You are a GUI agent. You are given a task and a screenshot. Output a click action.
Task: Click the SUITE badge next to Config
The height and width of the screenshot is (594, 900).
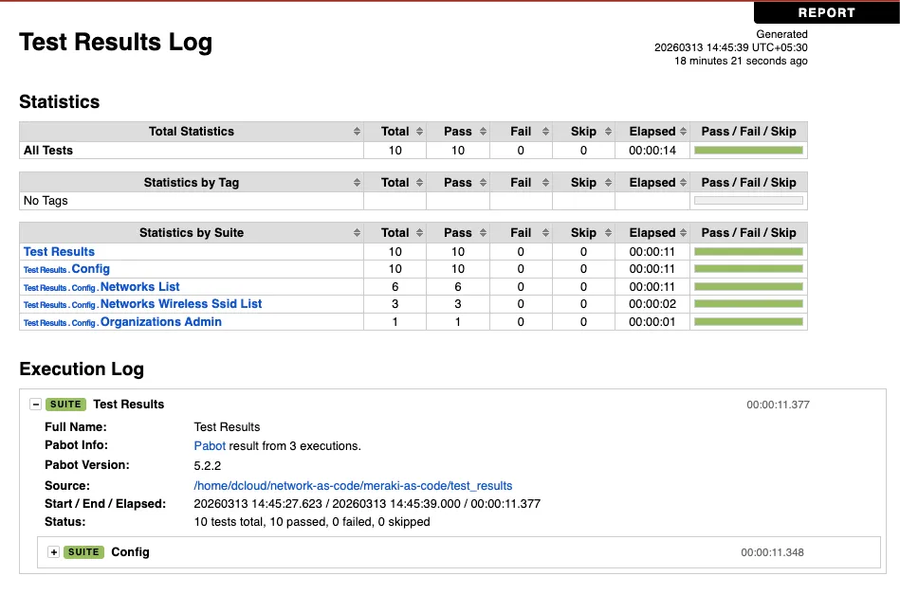(x=83, y=552)
